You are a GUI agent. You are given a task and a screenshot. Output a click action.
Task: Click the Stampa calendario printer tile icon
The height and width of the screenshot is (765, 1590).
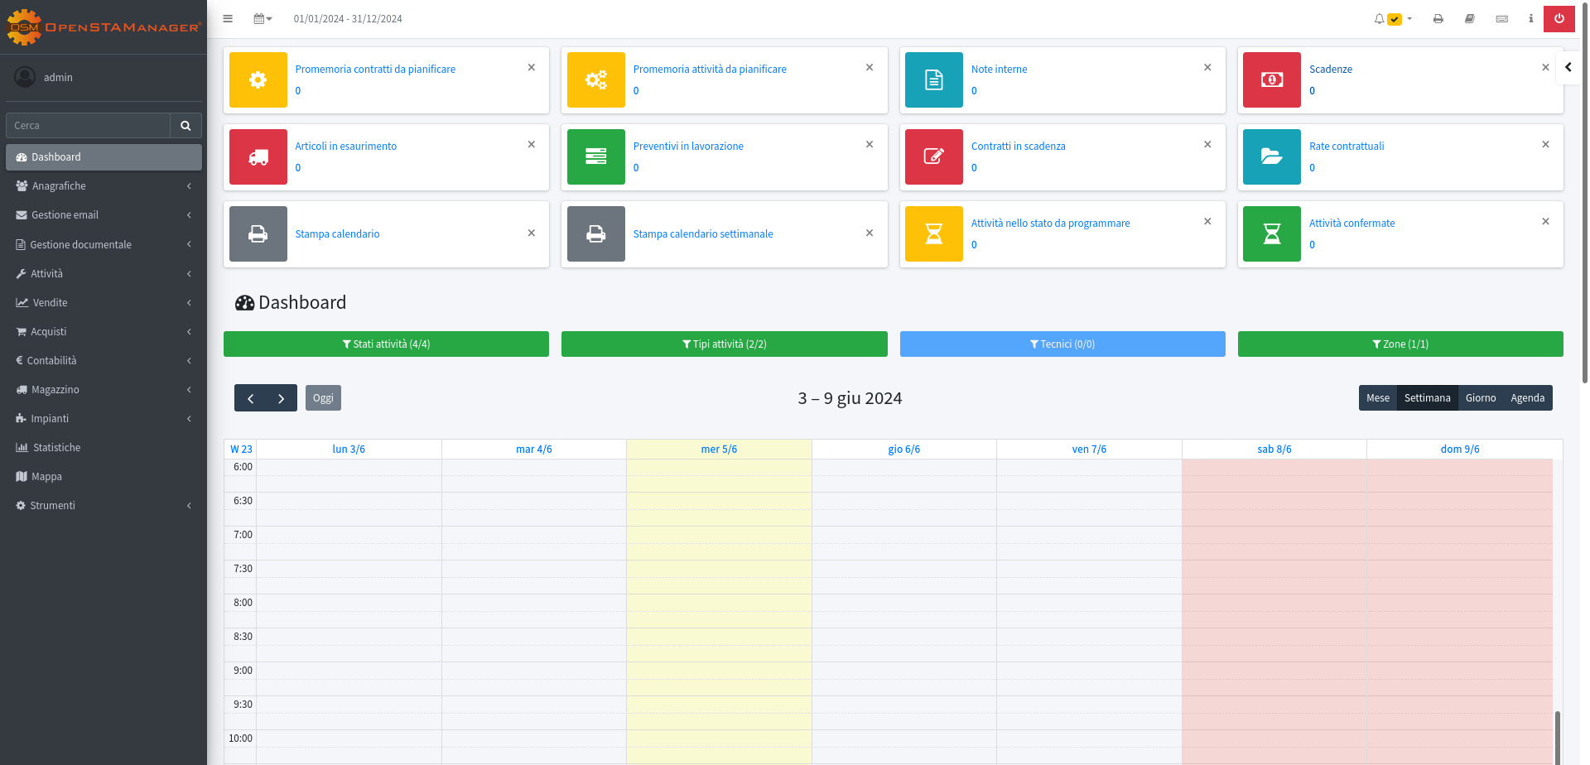point(258,234)
